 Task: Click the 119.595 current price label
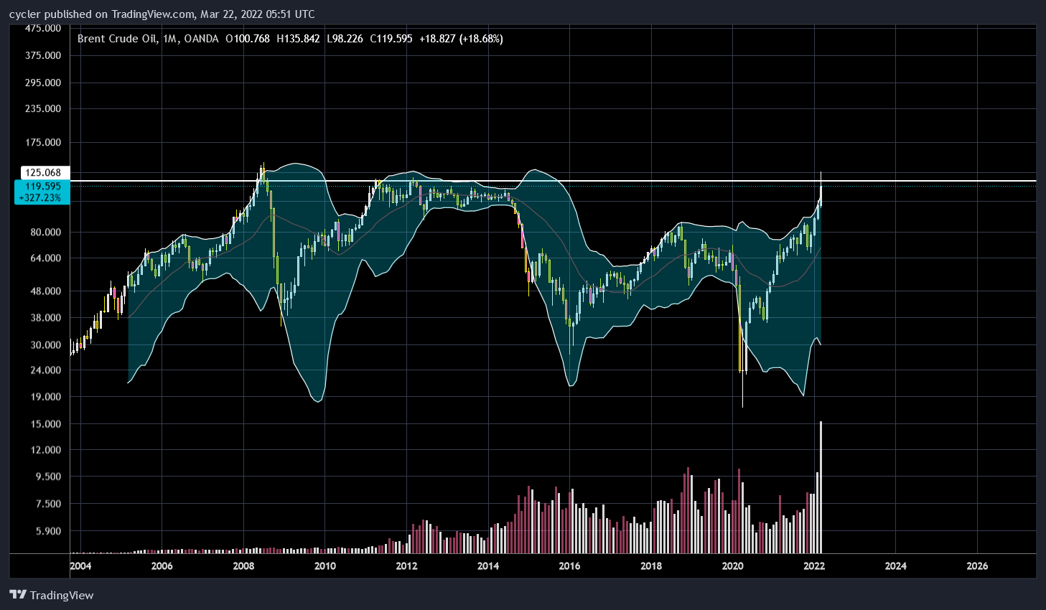(x=42, y=186)
